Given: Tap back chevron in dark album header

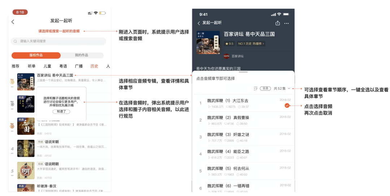Looking at the screenshot, I should tap(199, 23).
